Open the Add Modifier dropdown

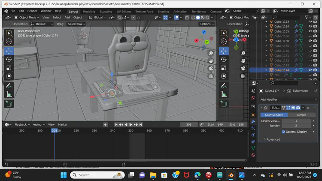click(289, 100)
